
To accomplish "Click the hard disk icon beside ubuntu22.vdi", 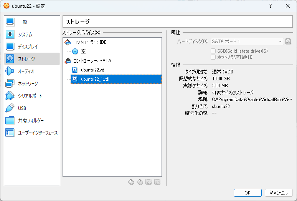I will click(75, 70).
